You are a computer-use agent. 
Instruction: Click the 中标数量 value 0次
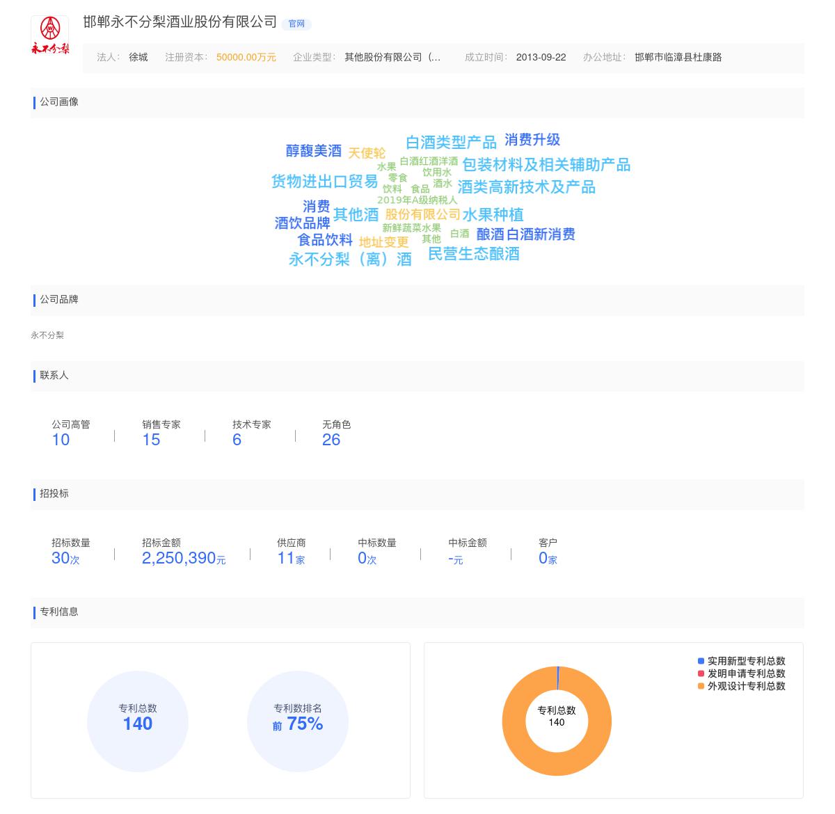pyautogui.click(x=367, y=558)
